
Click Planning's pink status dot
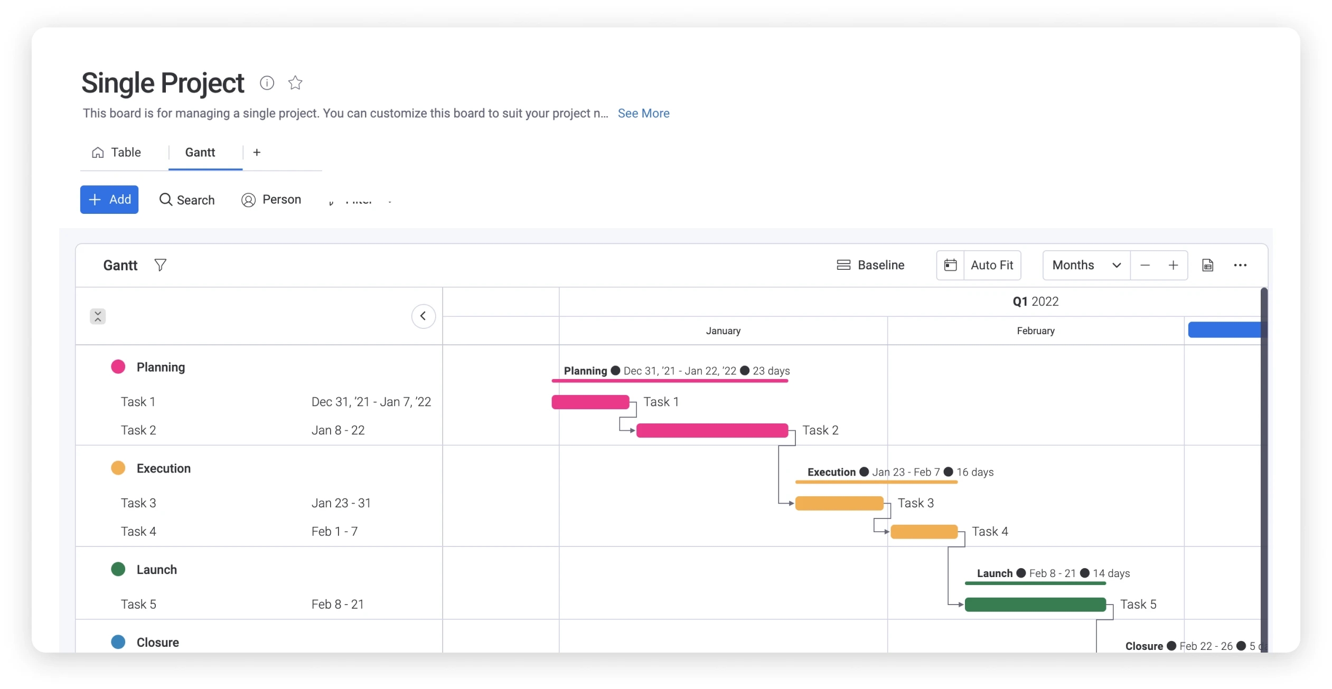pos(118,366)
